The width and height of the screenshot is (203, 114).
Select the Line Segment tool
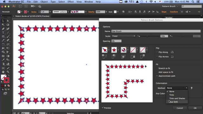tap(8, 33)
